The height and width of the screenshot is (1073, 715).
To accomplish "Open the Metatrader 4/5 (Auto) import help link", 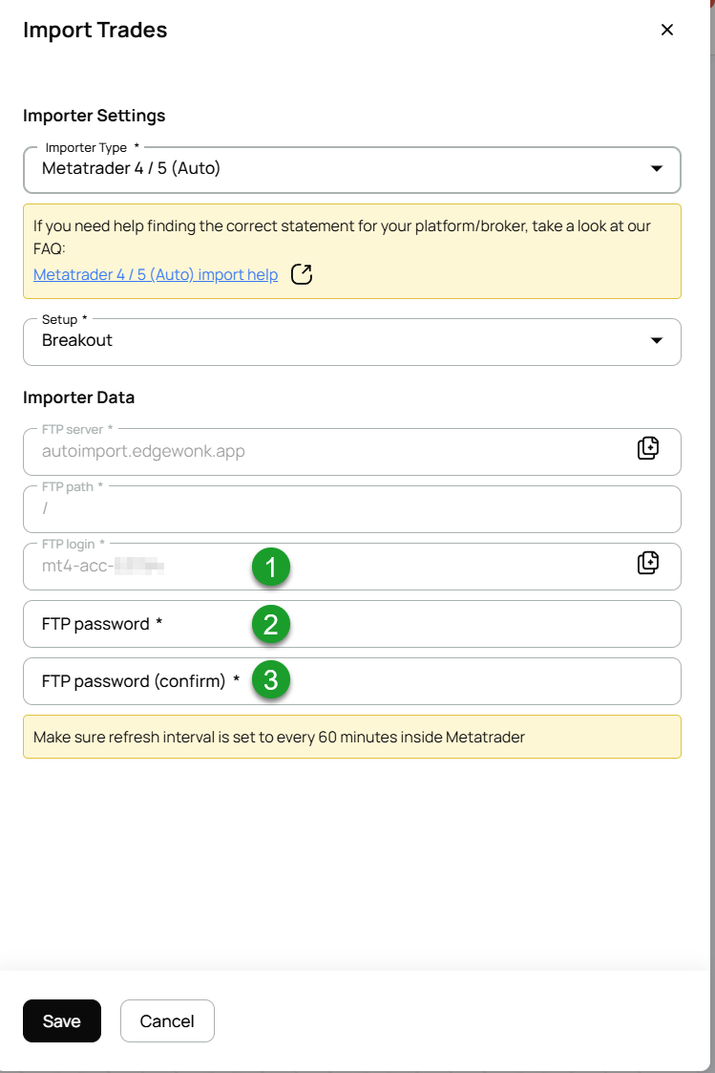I will pyautogui.click(x=156, y=274).
